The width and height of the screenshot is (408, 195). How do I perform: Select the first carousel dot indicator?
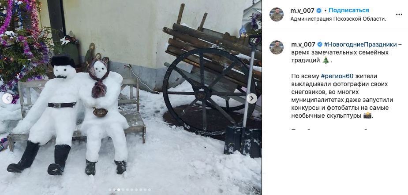(x=110, y=190)
